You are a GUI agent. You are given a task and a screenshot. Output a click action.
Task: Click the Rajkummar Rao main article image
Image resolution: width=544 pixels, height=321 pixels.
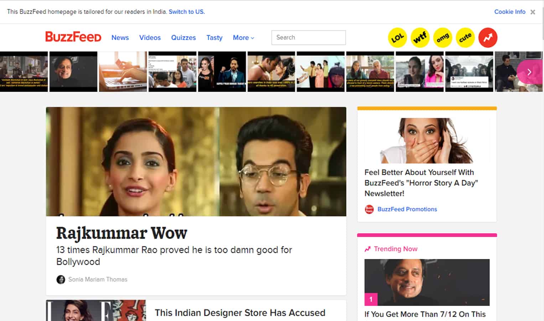pos(196,162)
